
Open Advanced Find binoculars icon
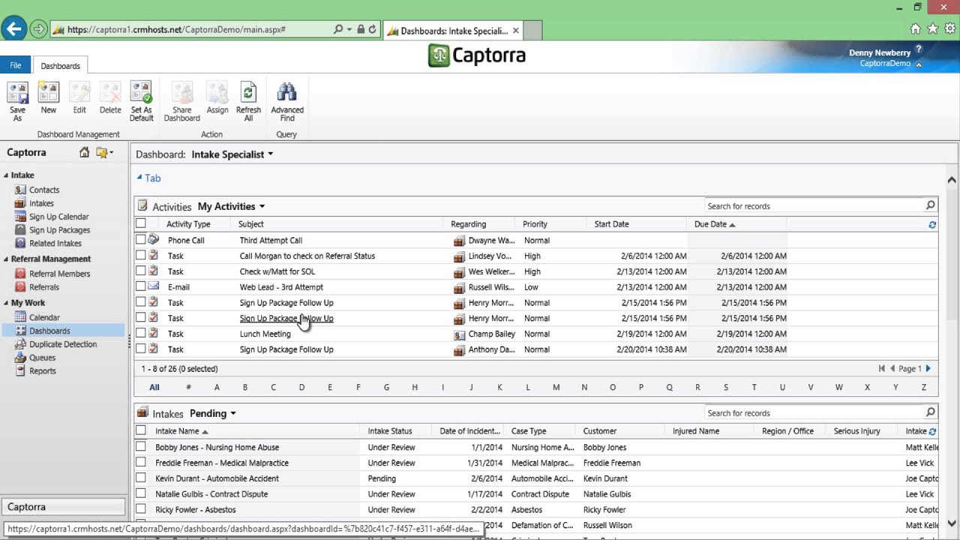coord(287,102)
